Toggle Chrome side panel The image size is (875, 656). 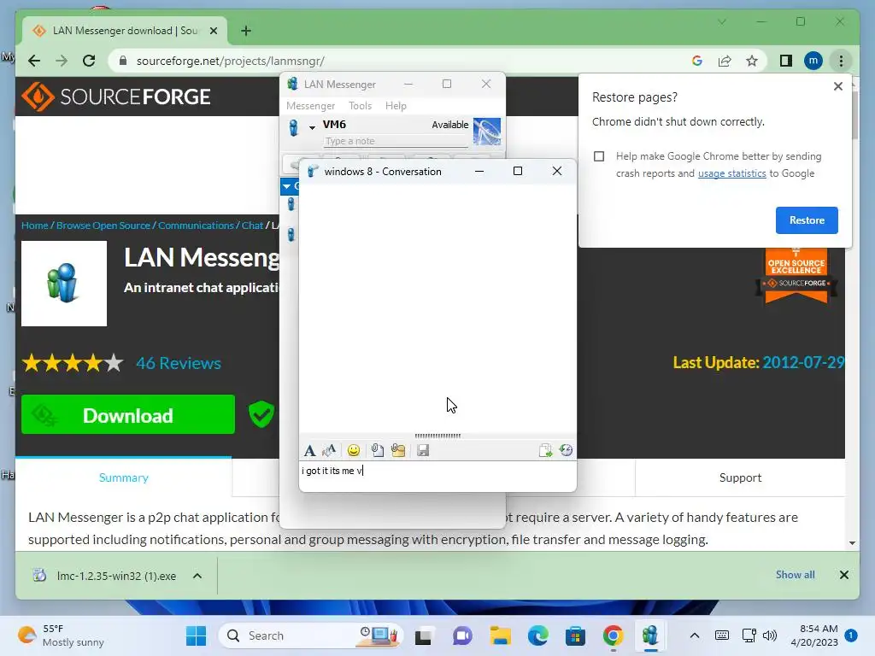point(786,61)
